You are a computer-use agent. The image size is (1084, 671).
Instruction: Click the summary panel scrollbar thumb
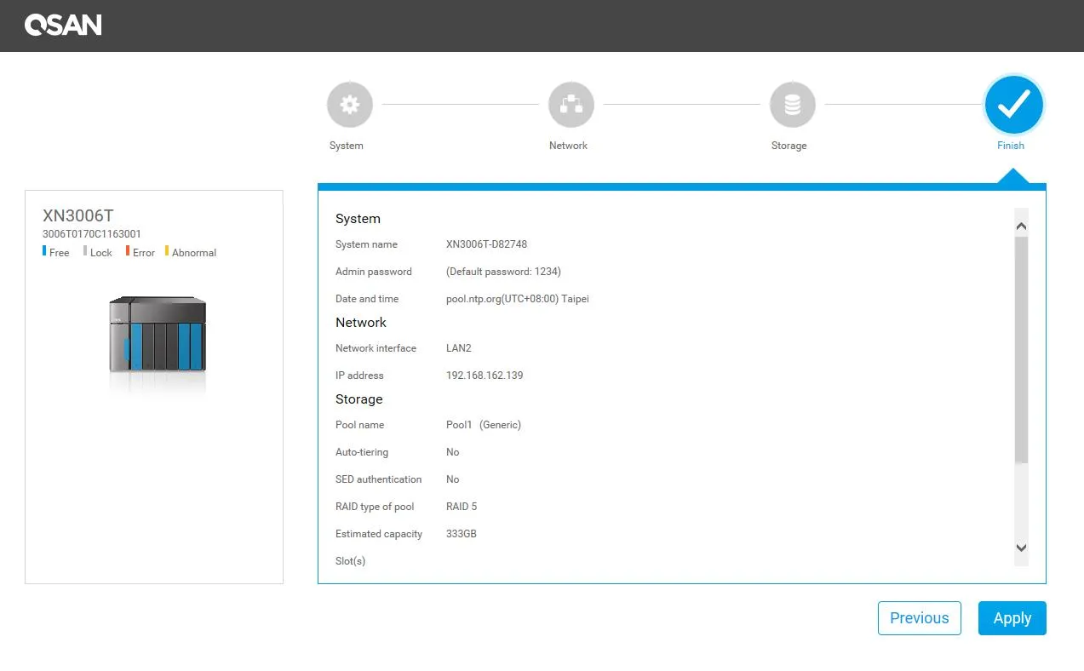coord(1022,350)
